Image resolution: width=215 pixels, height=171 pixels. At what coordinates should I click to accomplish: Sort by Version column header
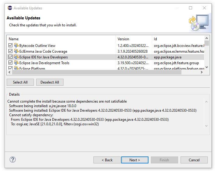[x=134, y=39]
